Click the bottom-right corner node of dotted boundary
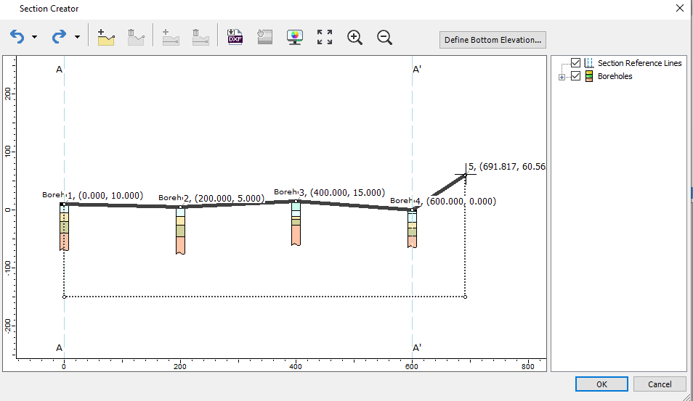The height and width of the screenshot is (401, 693). [465, 297]
